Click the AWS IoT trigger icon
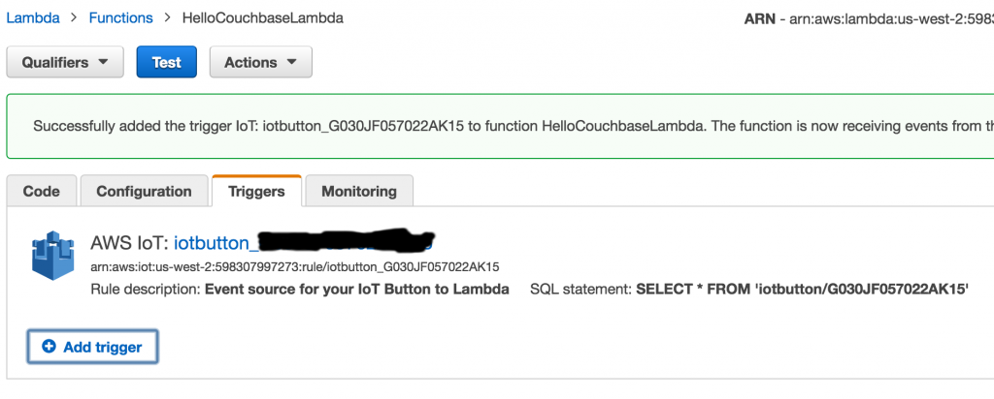Image resolution: width=994 pixels, height=399 pixels. pyautogui.click(x=53, y=257)
